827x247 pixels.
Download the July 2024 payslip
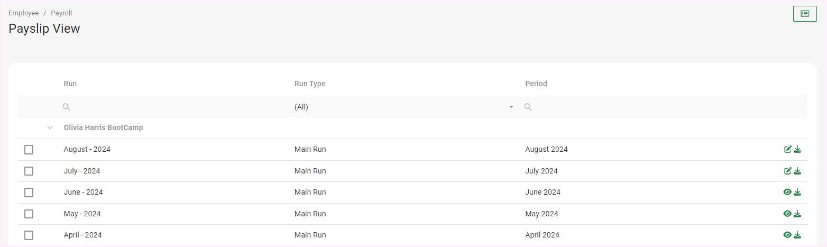[798, 171]
